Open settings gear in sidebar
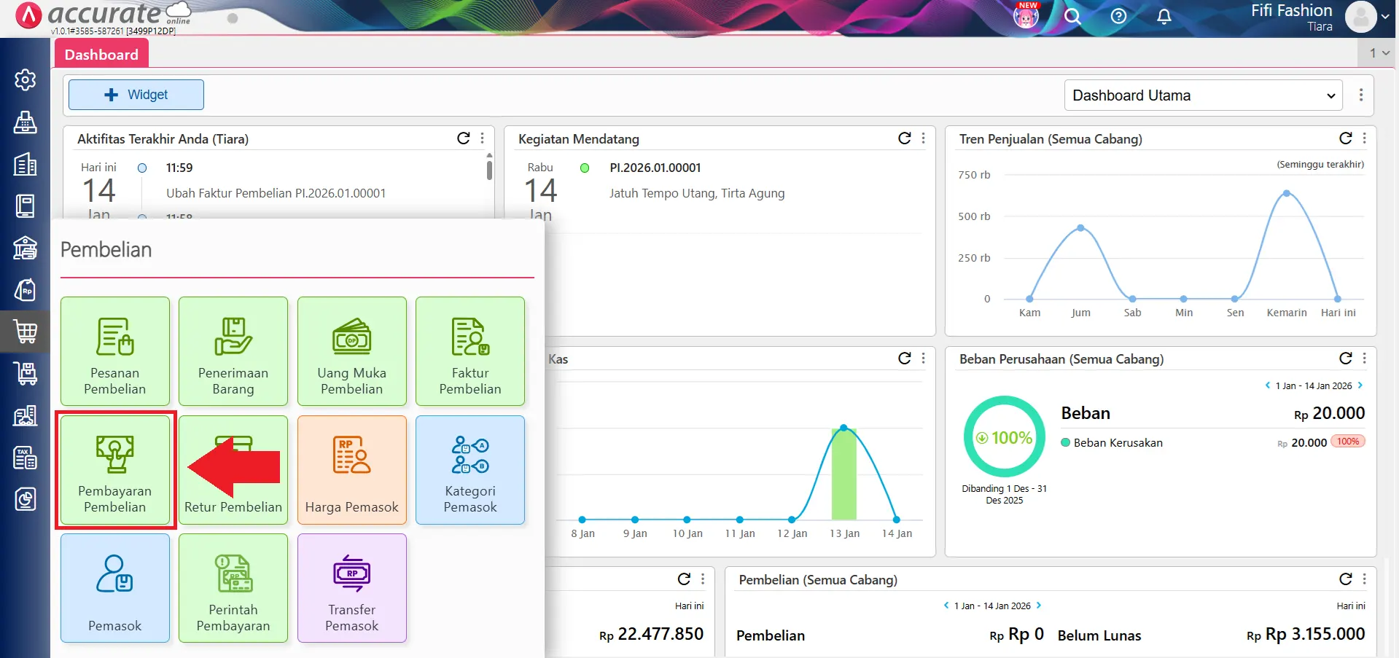This screenshot has height=658, width=1399. pos(26,79)
